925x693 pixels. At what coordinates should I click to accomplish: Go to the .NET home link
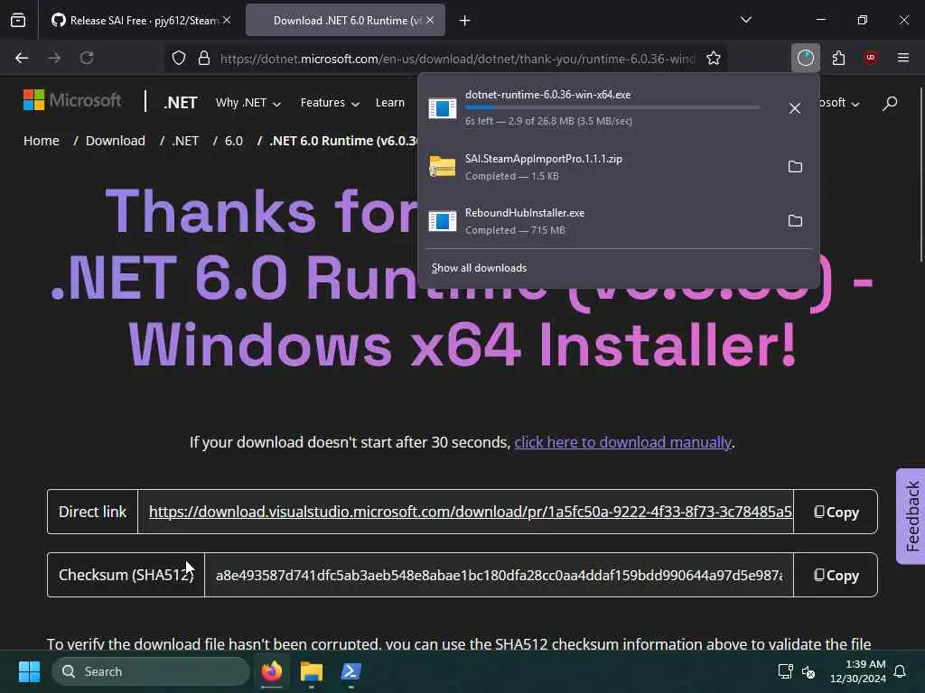pos(180,103)
